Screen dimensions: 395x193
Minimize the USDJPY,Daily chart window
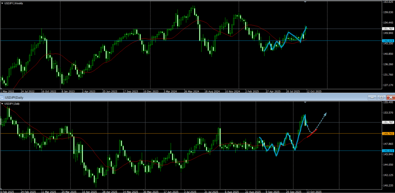[372, 98]
